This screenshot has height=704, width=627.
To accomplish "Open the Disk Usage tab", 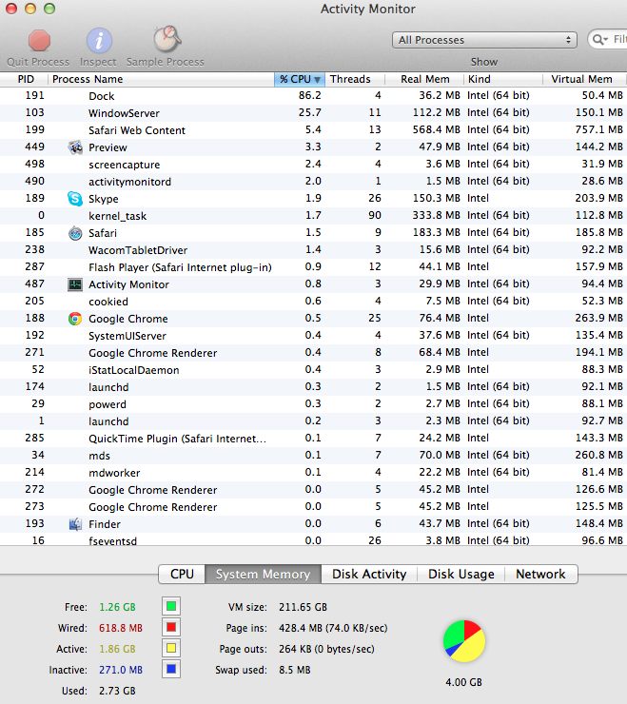I will pos(461,574).
